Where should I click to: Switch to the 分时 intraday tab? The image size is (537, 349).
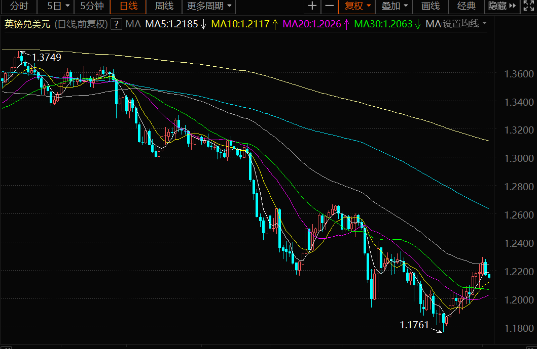click(19, 6)
